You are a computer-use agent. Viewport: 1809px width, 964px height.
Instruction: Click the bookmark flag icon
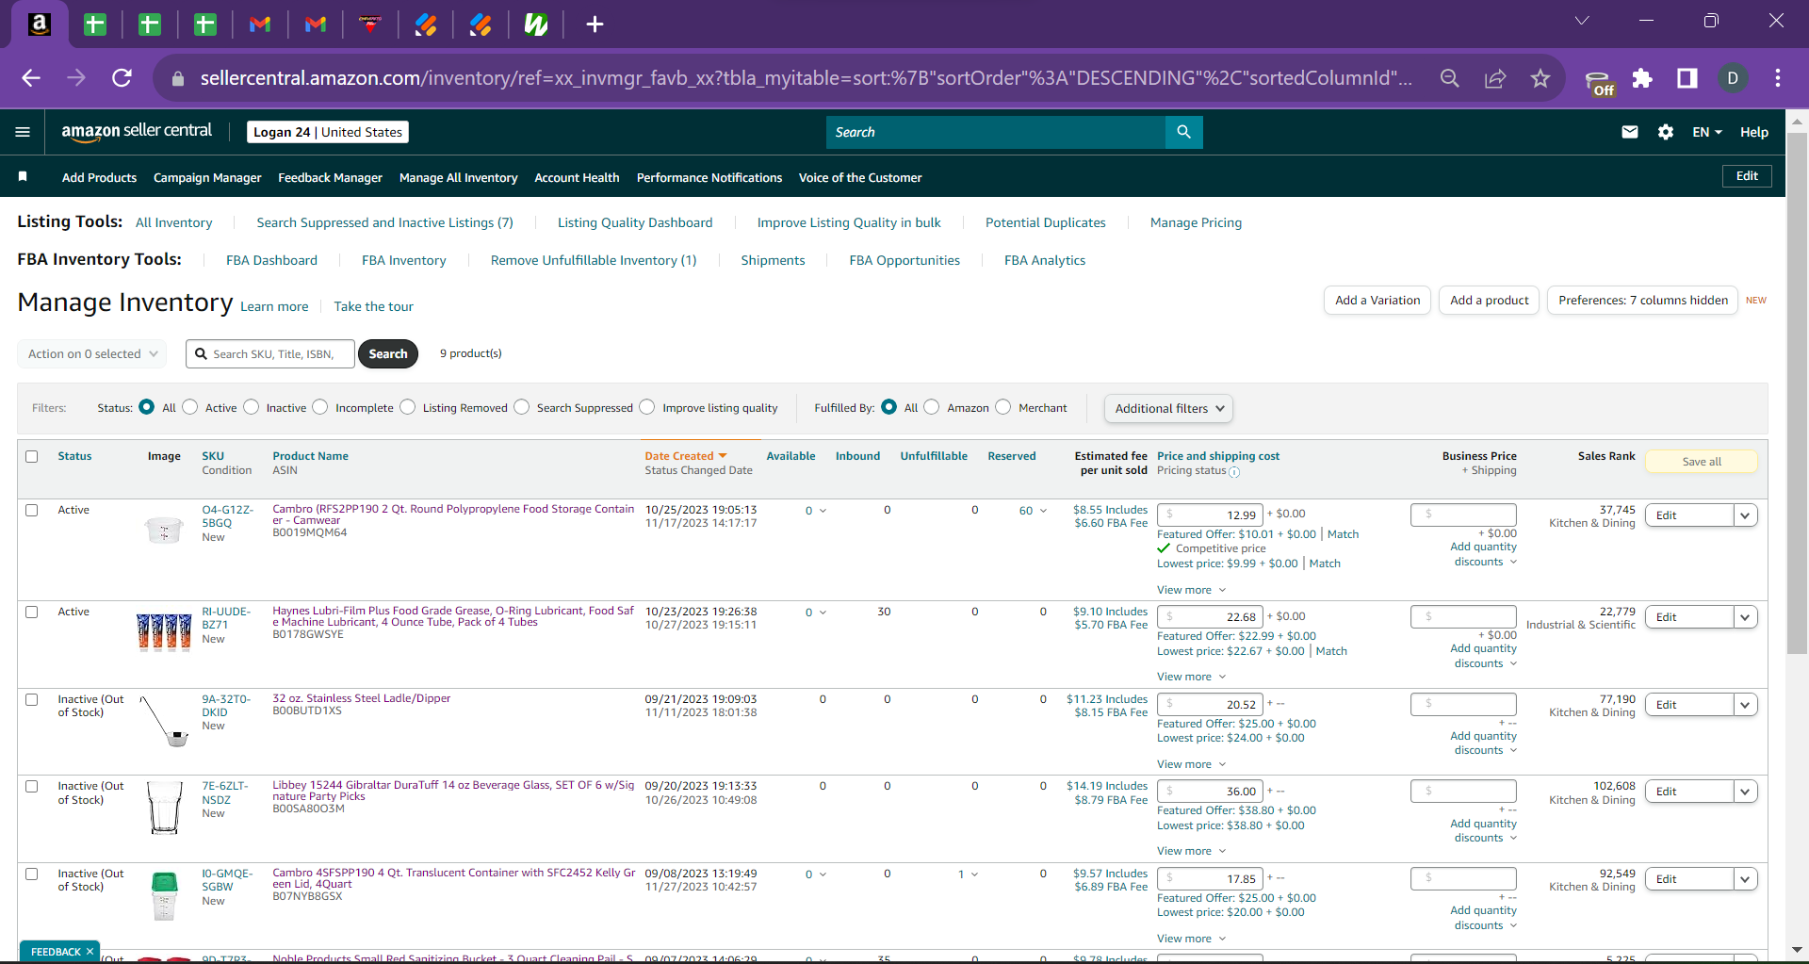click(23, 176)
